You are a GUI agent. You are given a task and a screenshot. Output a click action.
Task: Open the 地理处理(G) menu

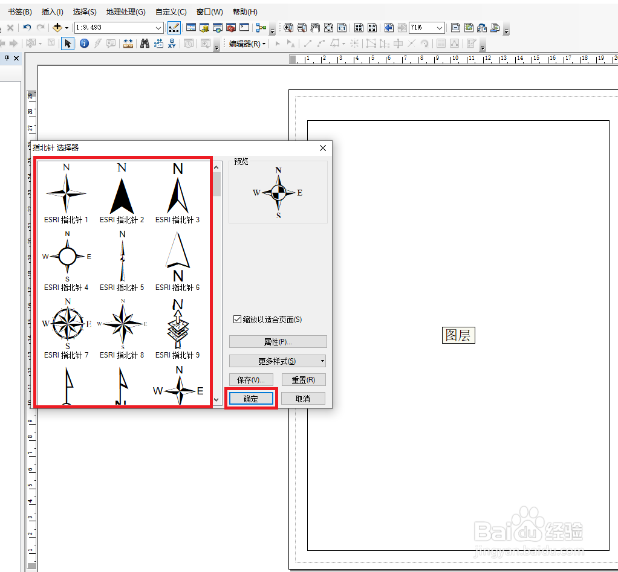(x=126, y=12)
